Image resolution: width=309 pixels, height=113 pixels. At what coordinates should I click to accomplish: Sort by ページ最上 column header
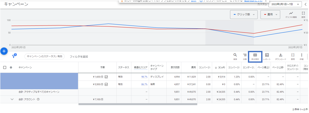pos(263,67)
